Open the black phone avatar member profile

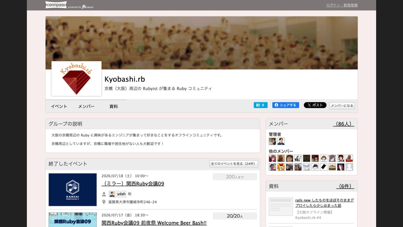click(324, 167)
